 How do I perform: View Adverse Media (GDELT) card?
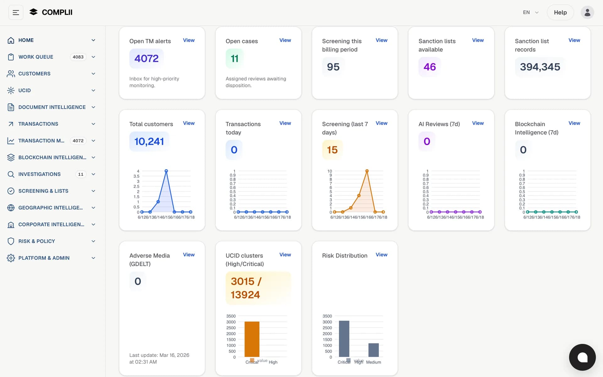tap(189, 255)
